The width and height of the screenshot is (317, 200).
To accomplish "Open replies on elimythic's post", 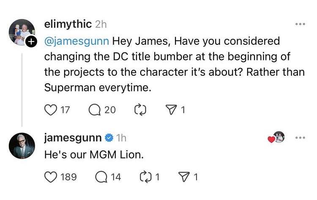I will (95, 110).
